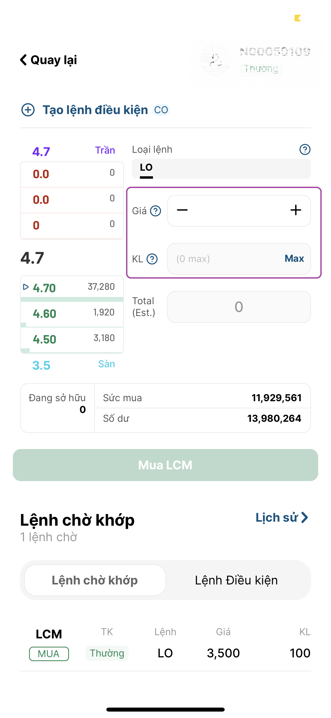Switch to Lệnh Điều kiện tab
Screen dimensions: 331x718
coord(236,580)
